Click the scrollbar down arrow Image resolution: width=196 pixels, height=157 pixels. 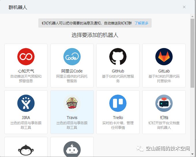point(192,154)
